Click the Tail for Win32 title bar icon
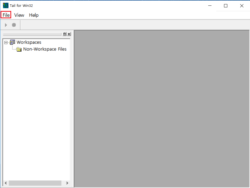The image size is (250, 188). pos(6,5)
